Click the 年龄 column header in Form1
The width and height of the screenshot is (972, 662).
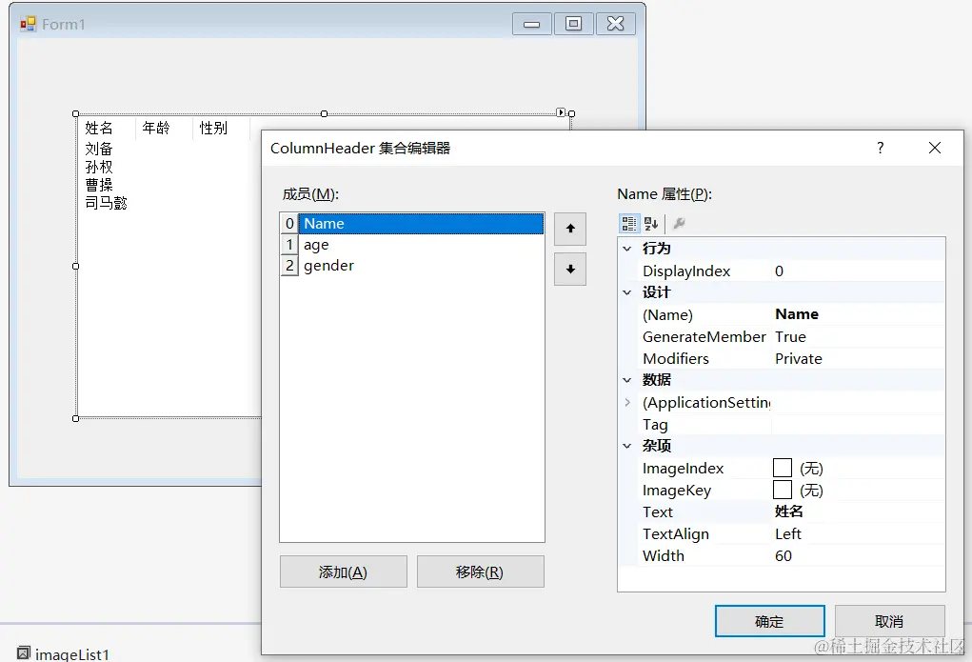(x=164, y=129)
